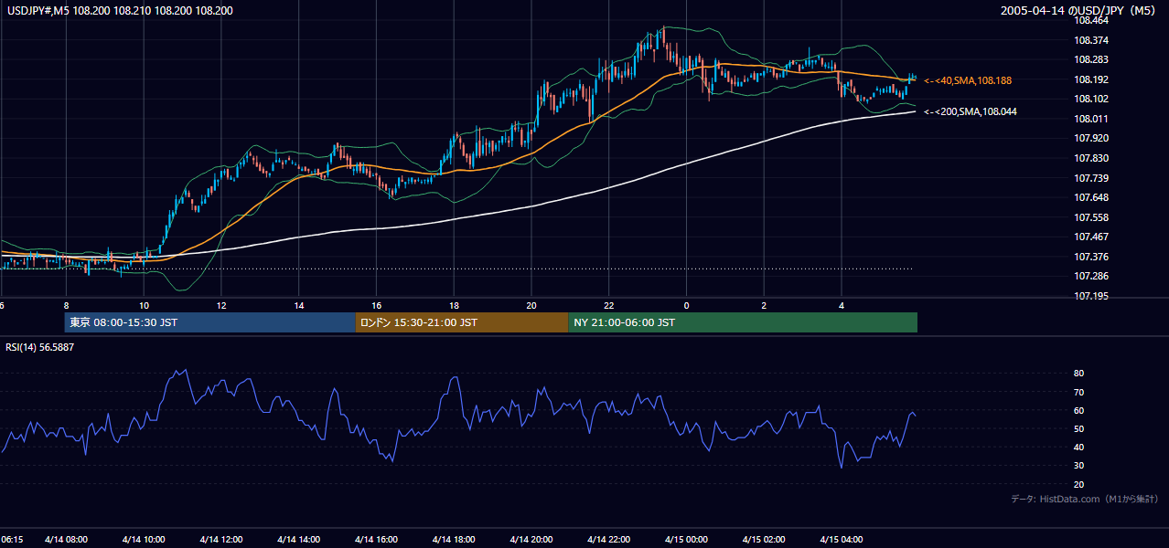Viewport: 1169px width, 548px height.
Task: Click RSI scale value 40
Action: 1078,447
